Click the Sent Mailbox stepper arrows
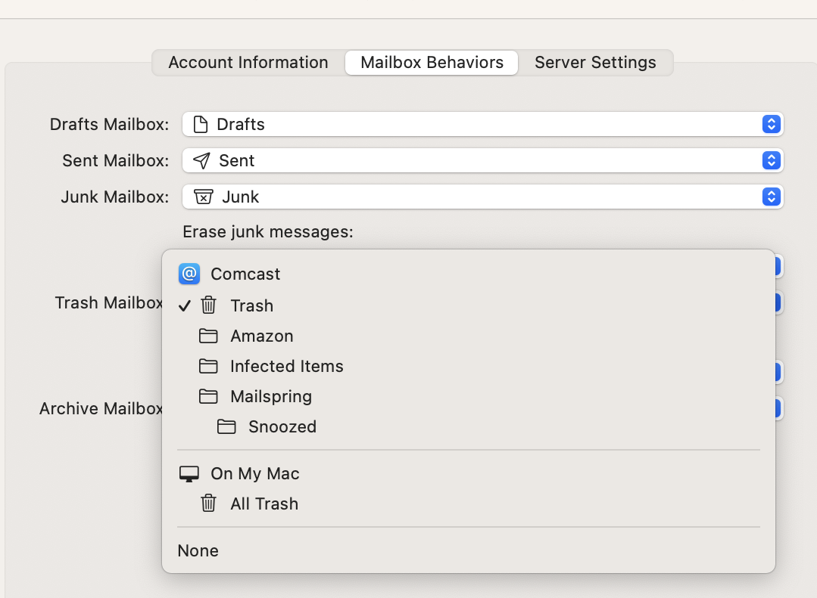The image size is (817, 598). (771, 160)
